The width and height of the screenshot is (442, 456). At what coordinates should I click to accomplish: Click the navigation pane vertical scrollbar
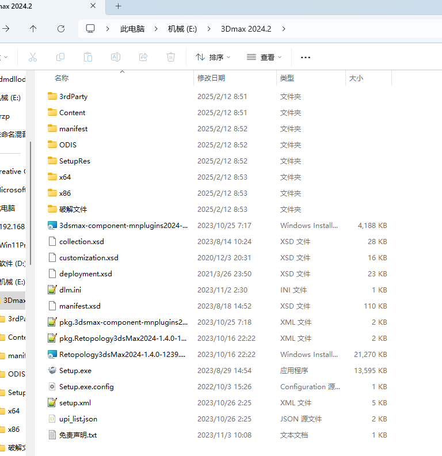(31, 204)
